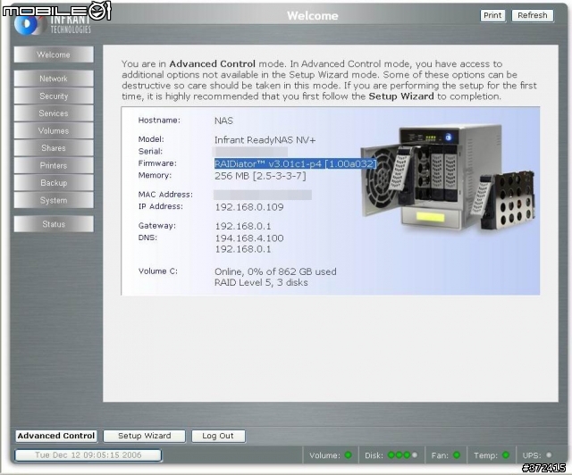Image resolution: width=572 pixels, height=475 pixels.
Task: Click the Infrant Technologies logo
Action: (x=53, y=22)
